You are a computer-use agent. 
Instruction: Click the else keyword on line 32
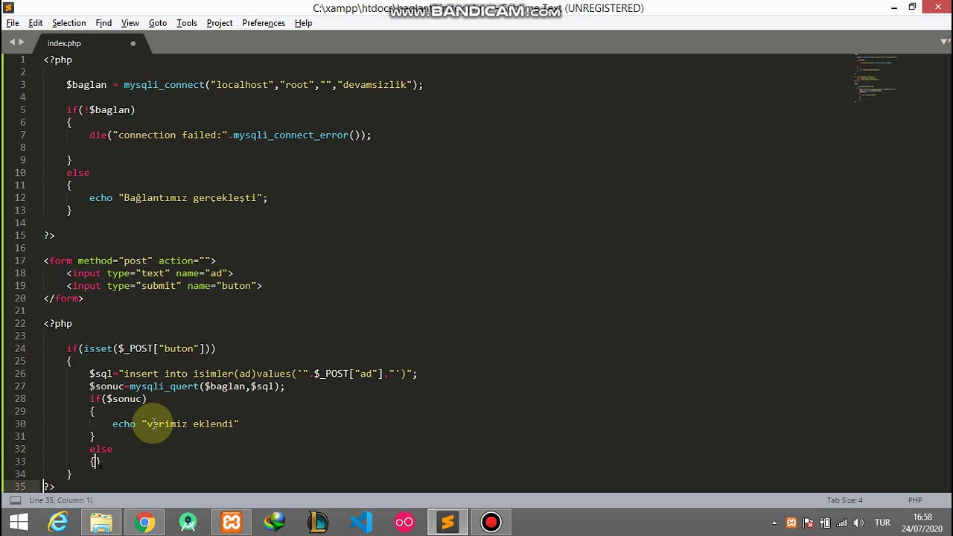pos(101,450)
